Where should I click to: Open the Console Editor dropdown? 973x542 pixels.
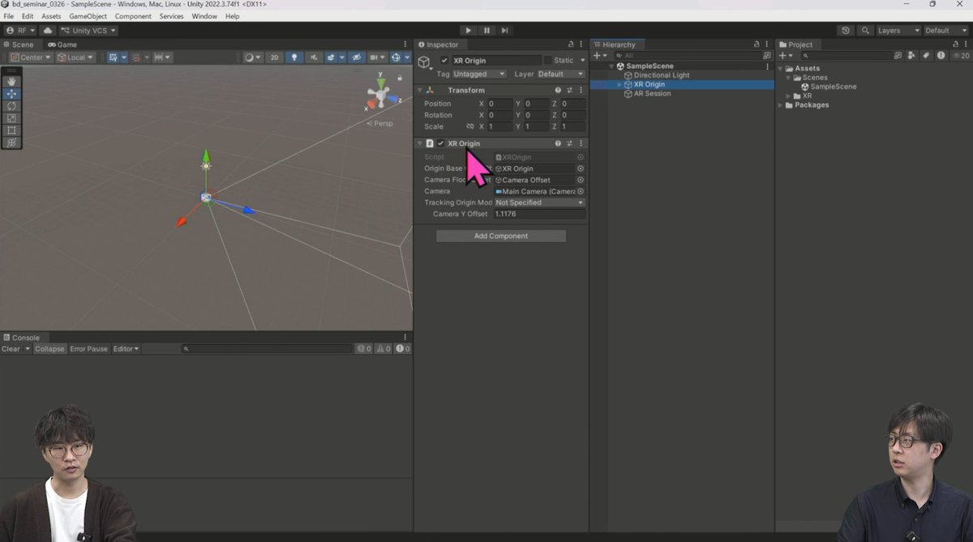coord(126,349)
